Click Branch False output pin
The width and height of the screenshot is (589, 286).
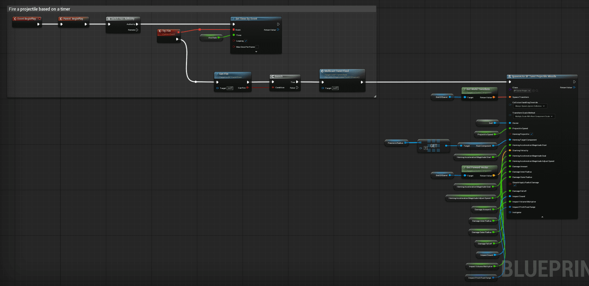(297, 88)
